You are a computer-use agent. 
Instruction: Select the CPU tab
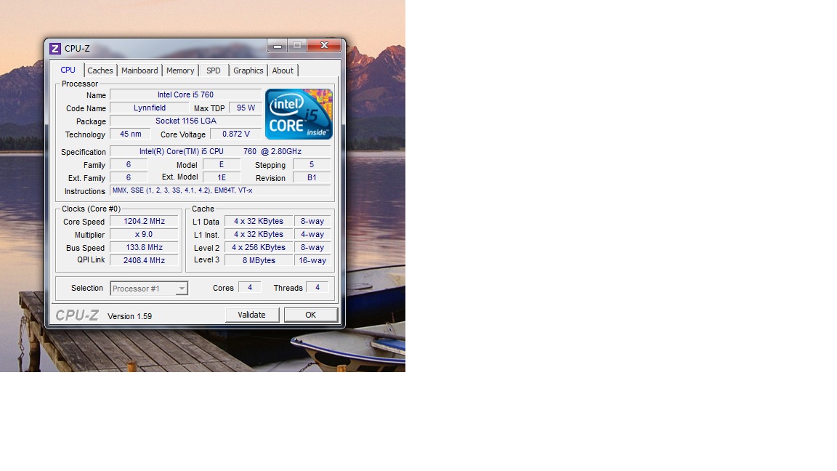(x=68, y=70)
